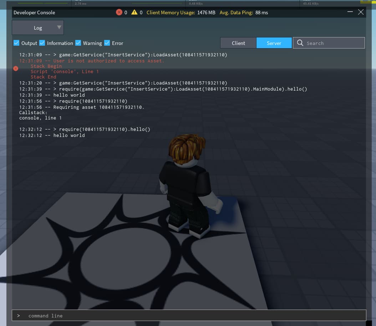Select the 12:31:39 'hello world' log line
Image resolution: width=376 pixels, height=326 pixels.
[52, 95]
